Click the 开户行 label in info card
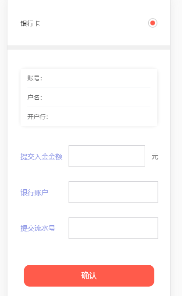Image resolution: width=182 pixels, height=296 pixels. 38,117
